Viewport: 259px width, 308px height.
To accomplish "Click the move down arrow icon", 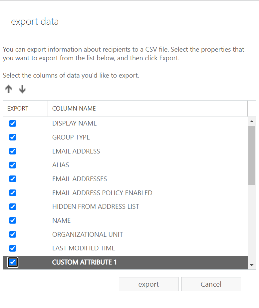I will (22, 89).
